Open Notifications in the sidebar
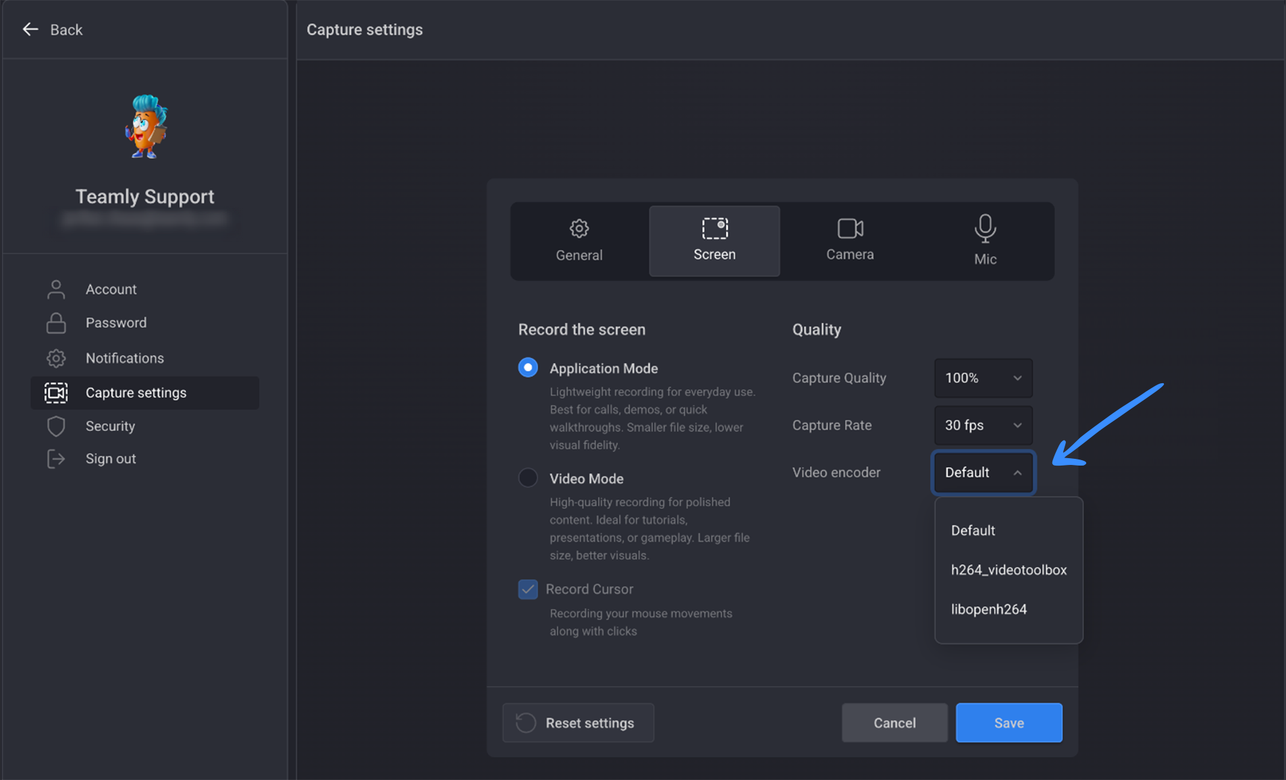Screen dimensions: 1286x780 [144, 358]
